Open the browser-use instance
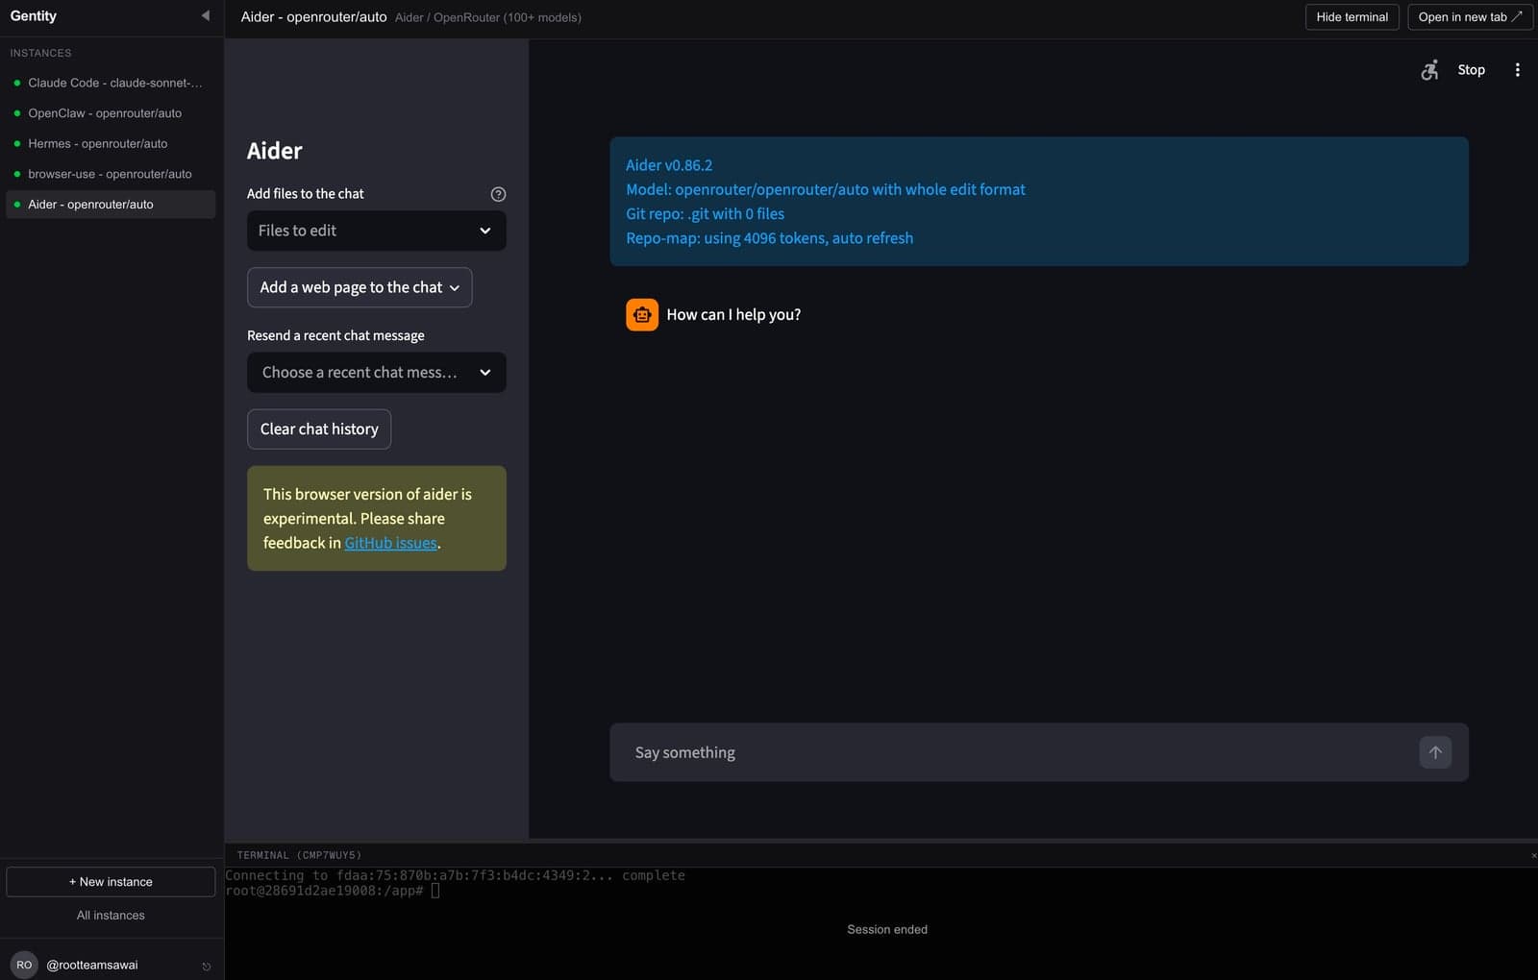This screenshot has height=980, width=1538. coord(111,174)
